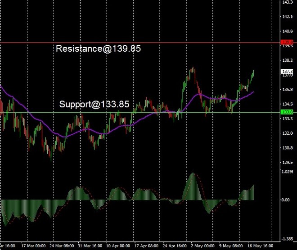Click the 132.0 price scale value
The width and height of the screenshot is (297, 250).
point(288,133)
